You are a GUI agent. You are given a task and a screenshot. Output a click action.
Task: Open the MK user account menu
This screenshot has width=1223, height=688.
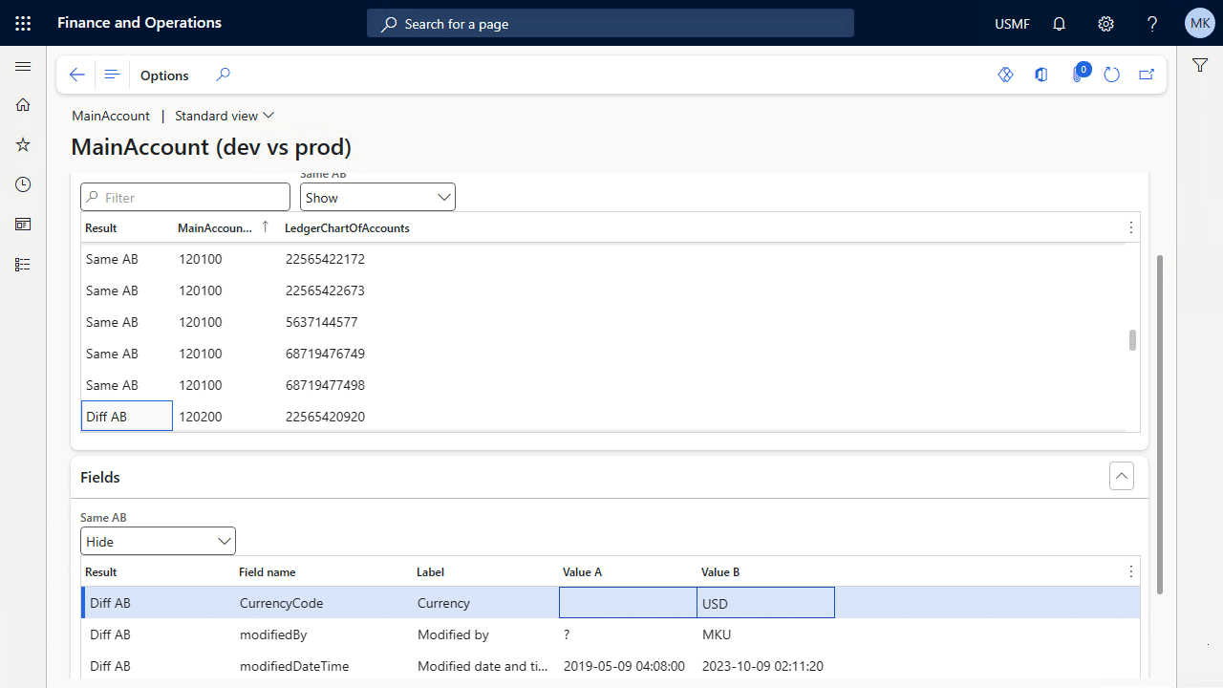[x=1200, y=23]
